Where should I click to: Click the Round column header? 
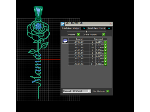[x=79, y=39]
